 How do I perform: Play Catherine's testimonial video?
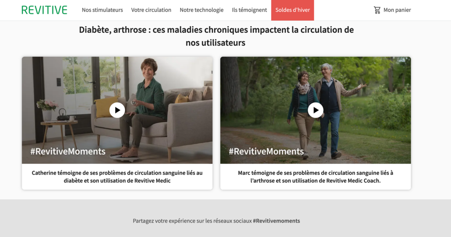coord(117,110)
